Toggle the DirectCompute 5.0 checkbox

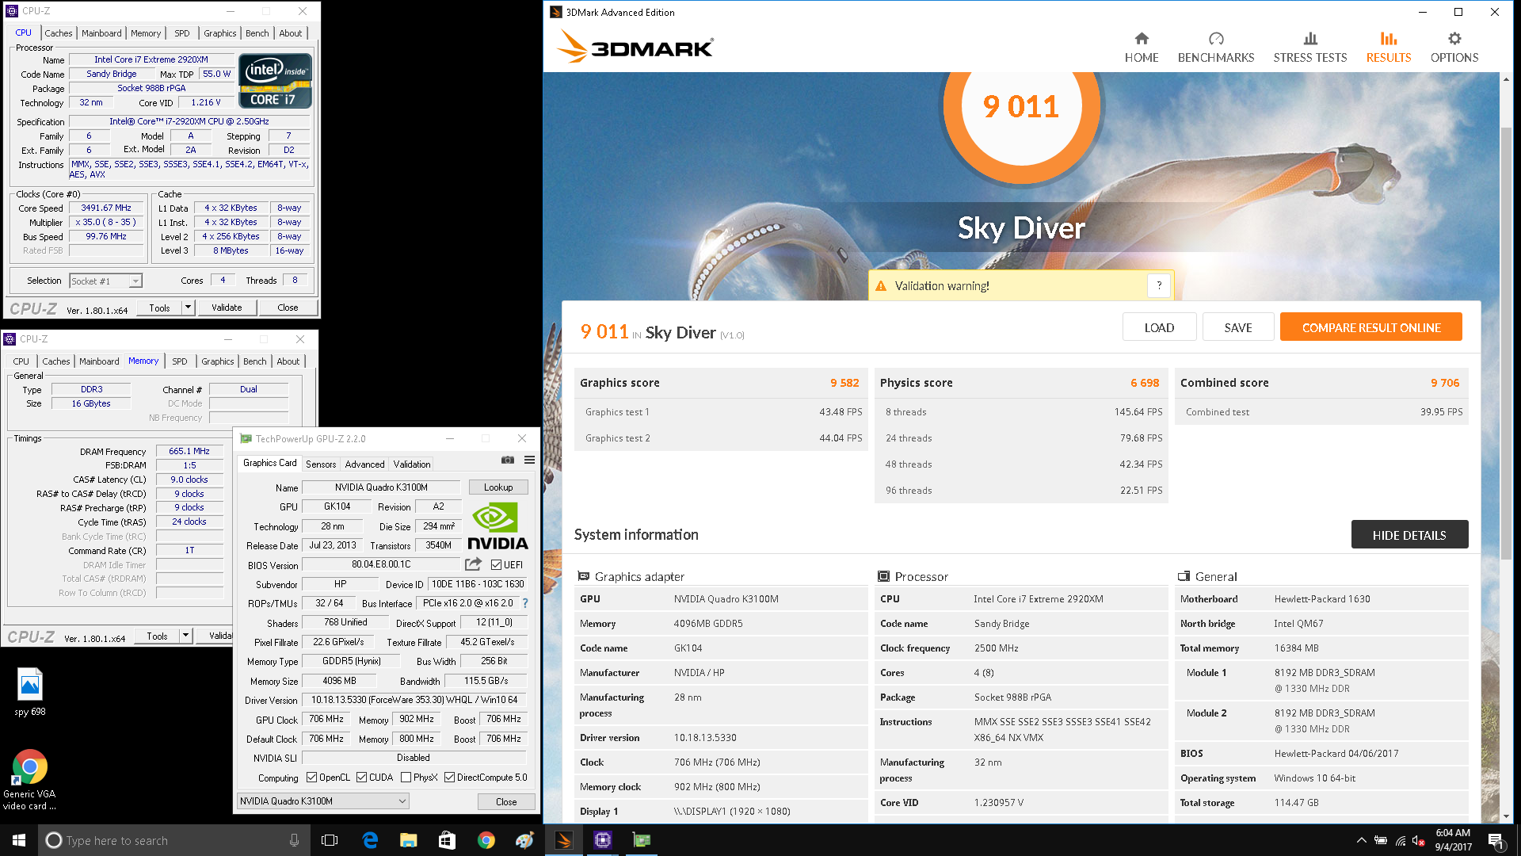pos(449,778)
